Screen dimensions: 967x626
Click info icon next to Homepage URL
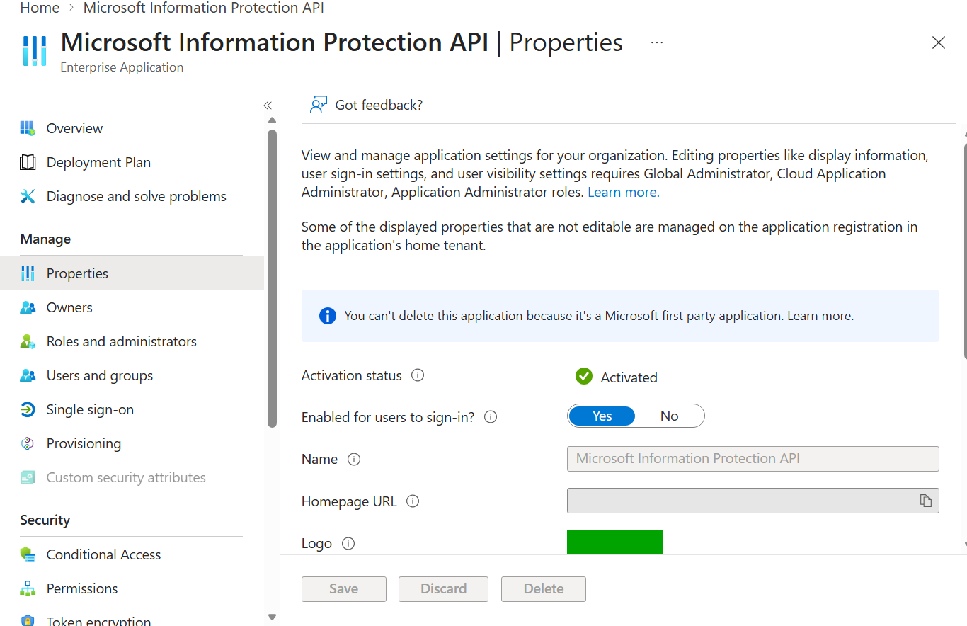pos(413,501)
